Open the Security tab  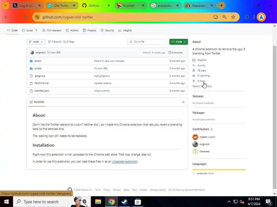107,30
